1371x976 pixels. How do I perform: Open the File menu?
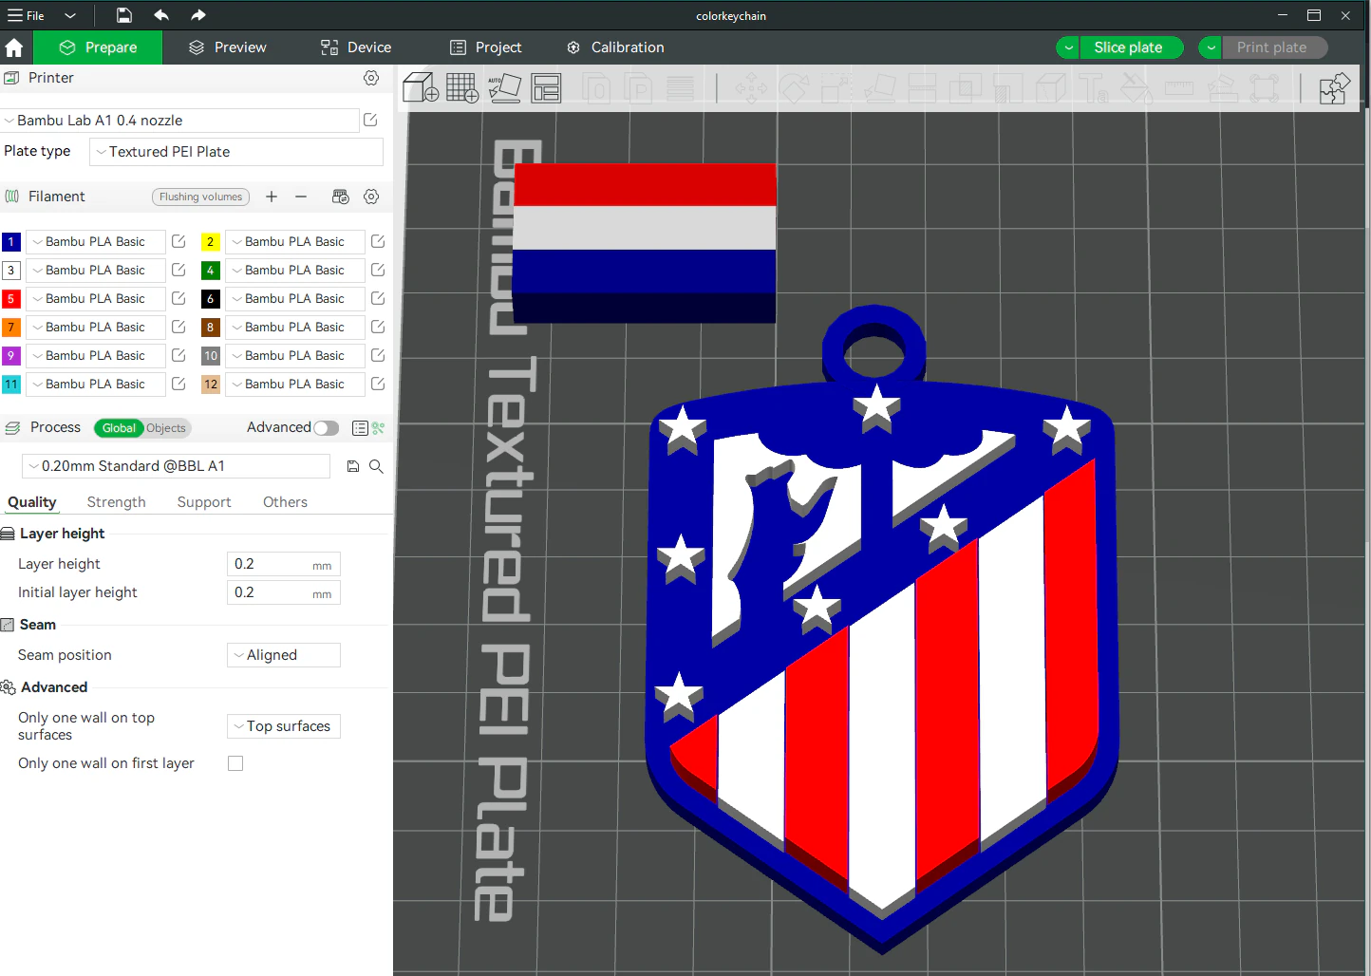(27, 15)
